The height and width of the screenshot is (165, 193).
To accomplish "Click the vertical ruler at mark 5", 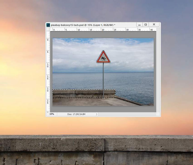I will (x=48, y=52).
